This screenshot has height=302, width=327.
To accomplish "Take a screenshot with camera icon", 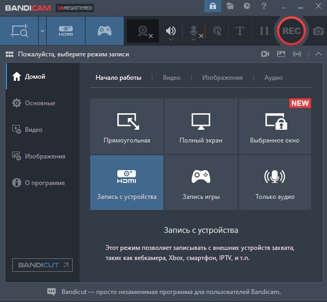I will 319,31.
